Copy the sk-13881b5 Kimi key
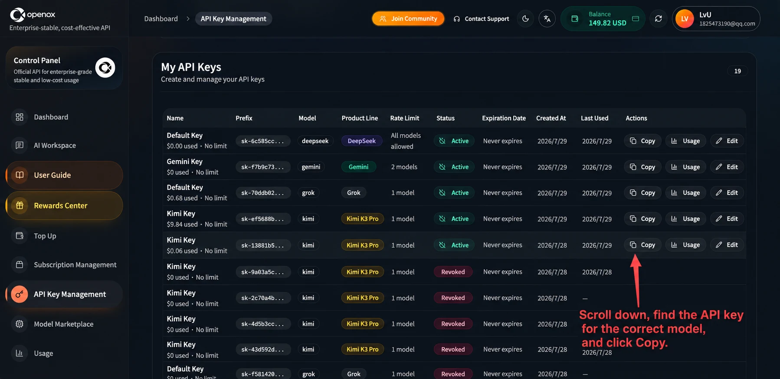The image size is (780, 379). click(642, 245)
